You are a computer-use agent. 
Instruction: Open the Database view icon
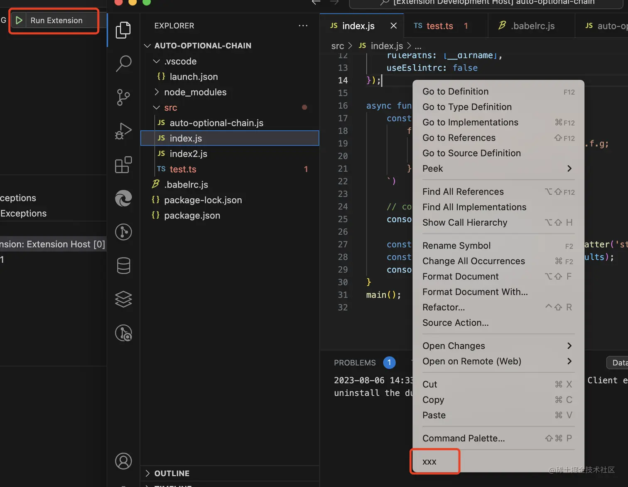pos(123,265)
